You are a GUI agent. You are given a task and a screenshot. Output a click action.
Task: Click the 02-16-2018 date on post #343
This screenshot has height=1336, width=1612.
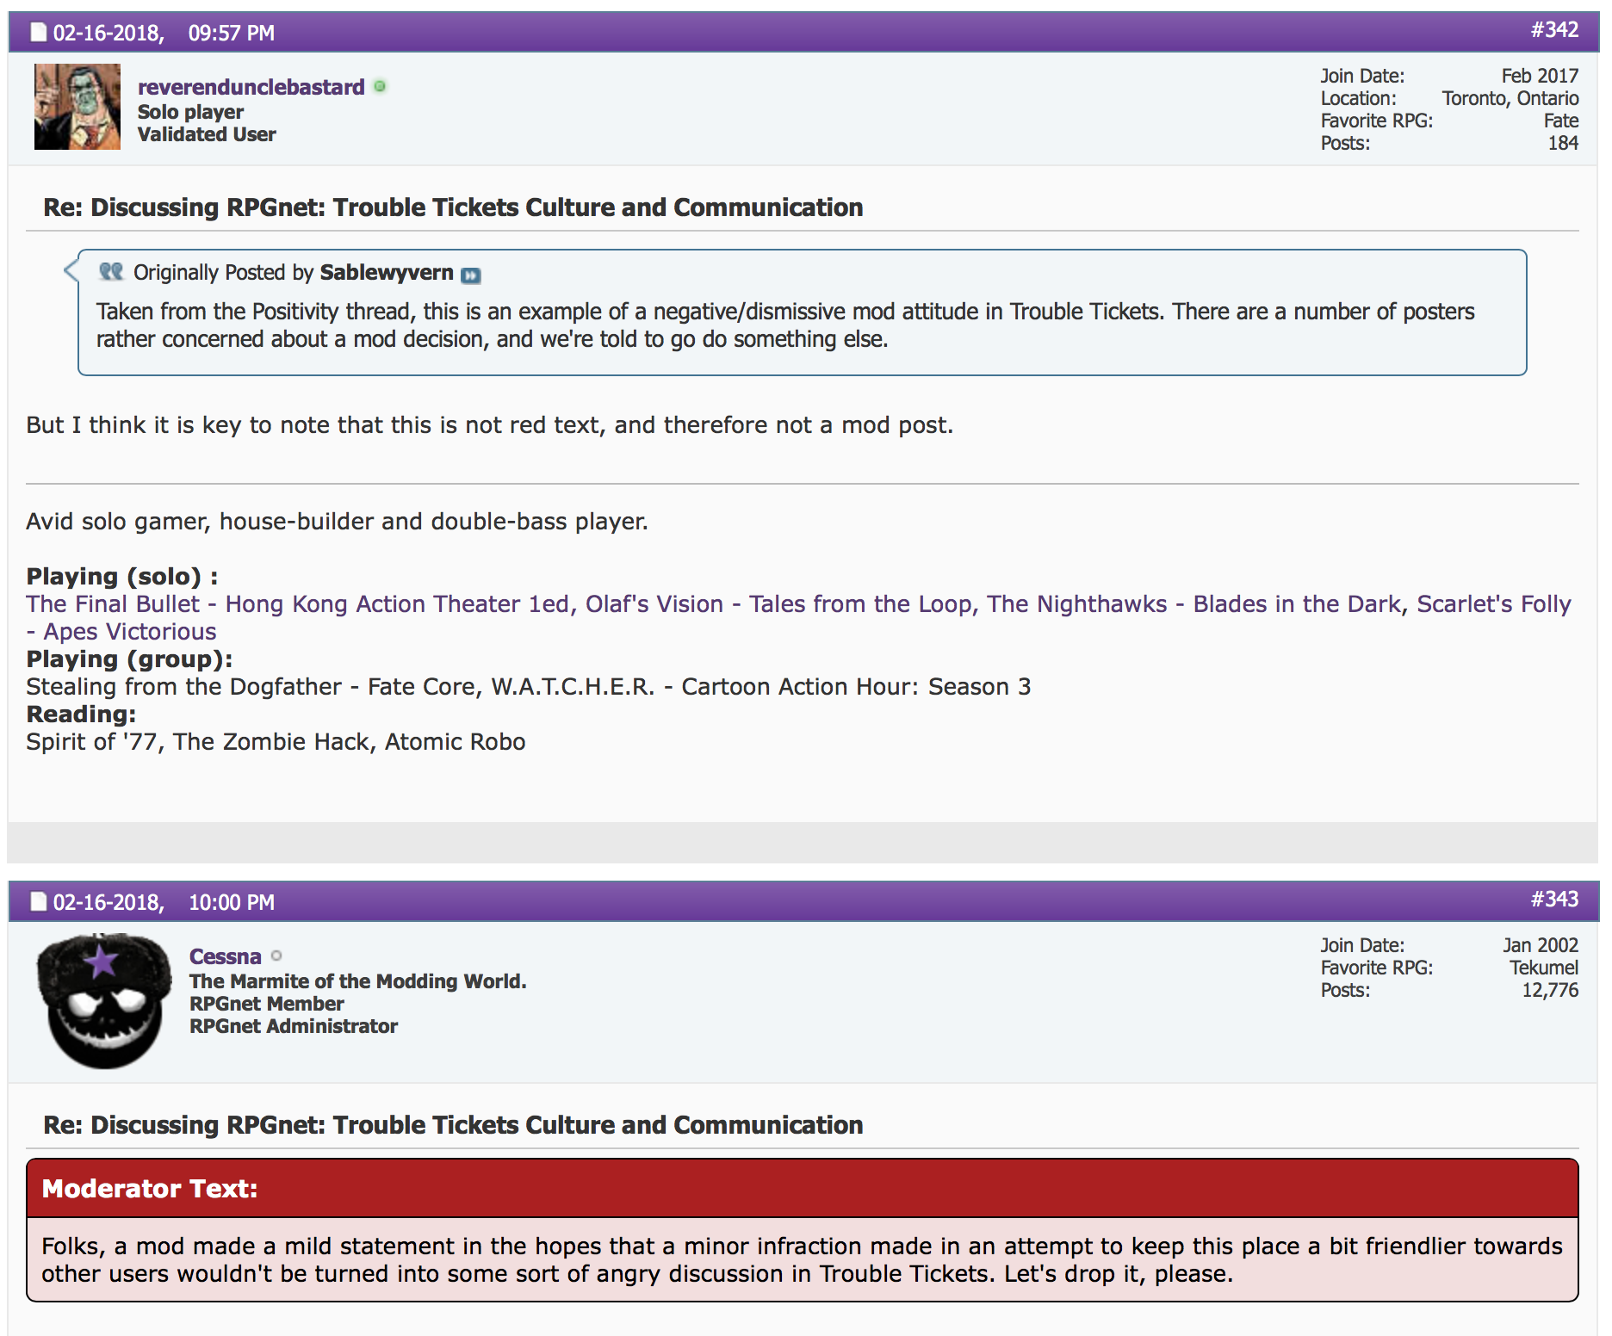pos(108,902)
